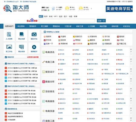This screenshot has height=122, width=136.
Task: Open 常用软件 in navigation bar
Action: click(33, 26)
